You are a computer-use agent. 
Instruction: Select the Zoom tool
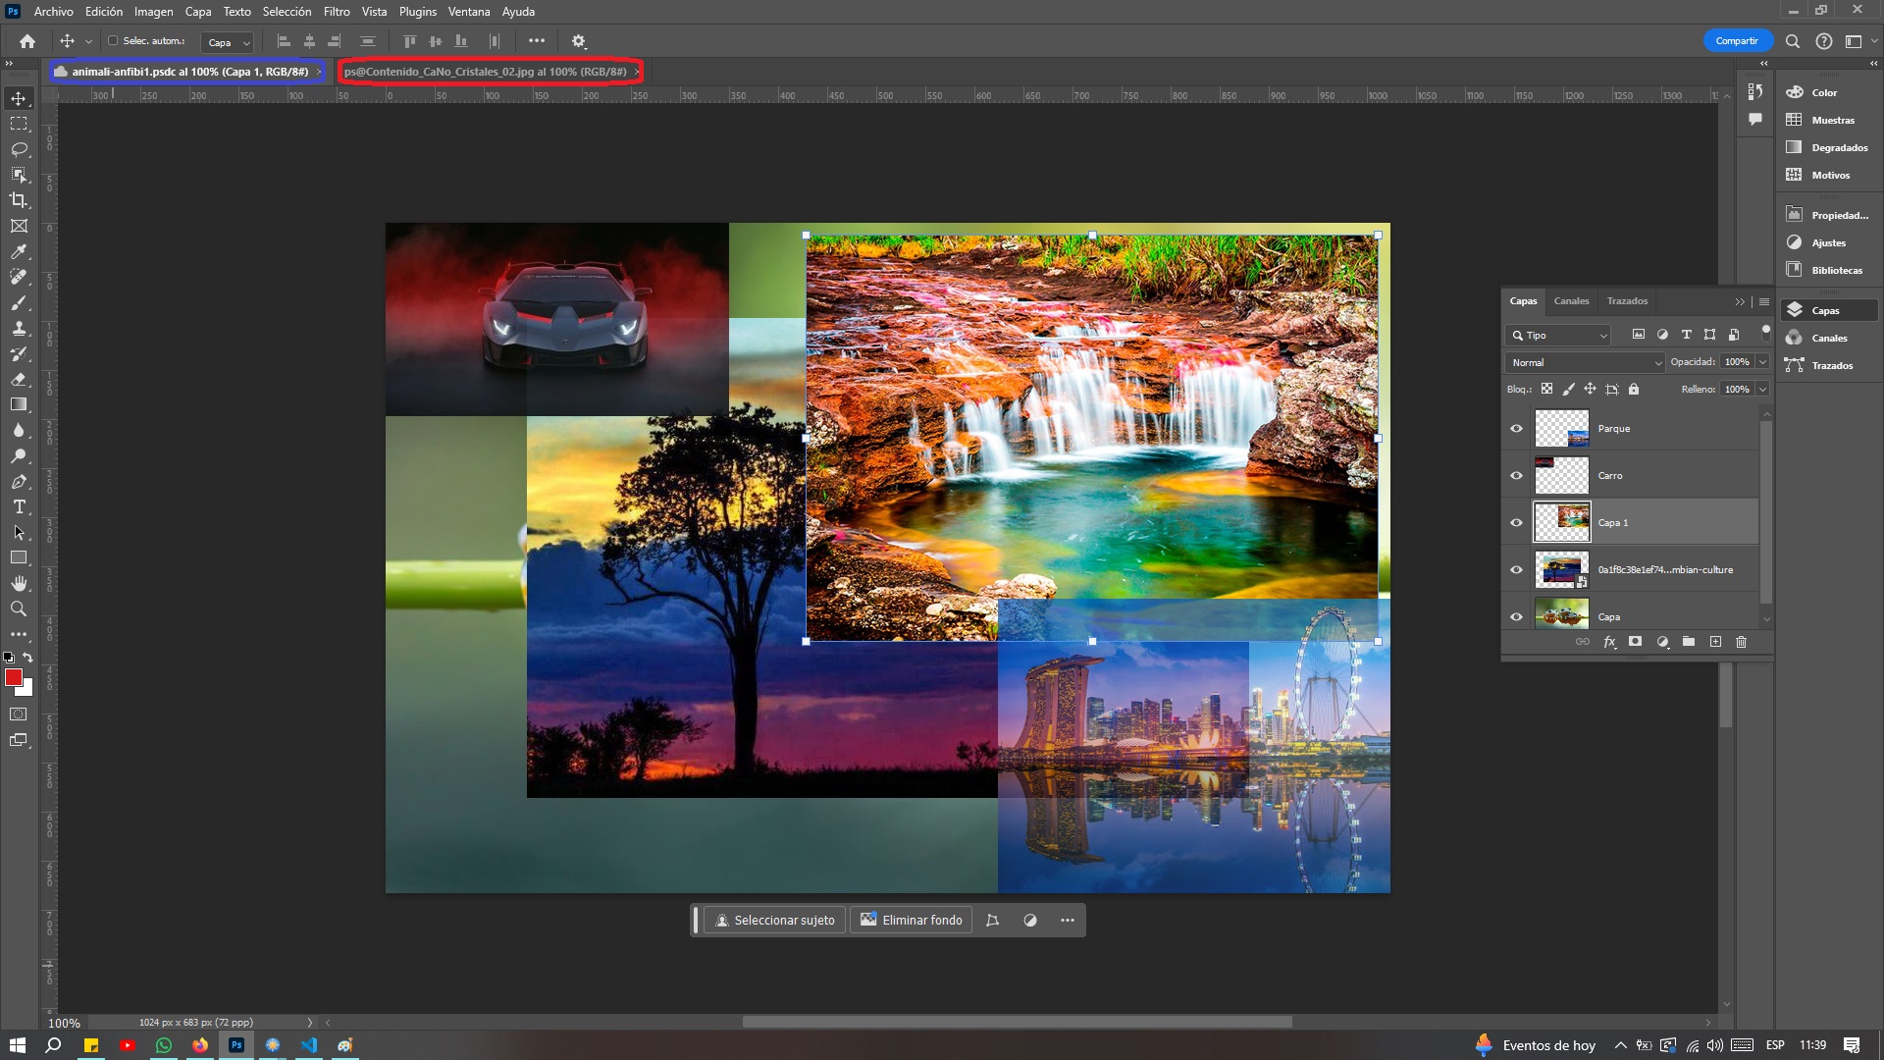point(19,609)
